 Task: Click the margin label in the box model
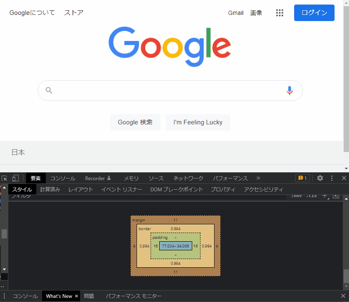[139, 220]
